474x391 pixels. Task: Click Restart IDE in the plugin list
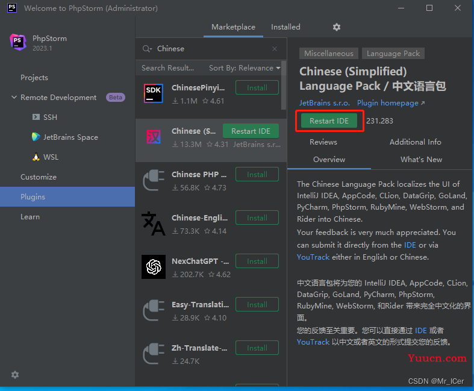click(251, 131)
